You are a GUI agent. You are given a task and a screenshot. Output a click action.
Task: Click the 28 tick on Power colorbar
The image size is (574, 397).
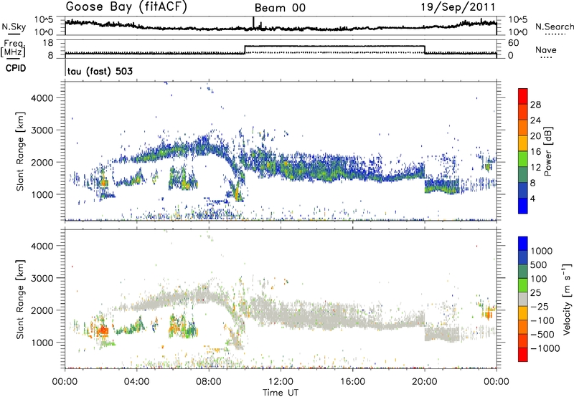click(x=535, y=105)
